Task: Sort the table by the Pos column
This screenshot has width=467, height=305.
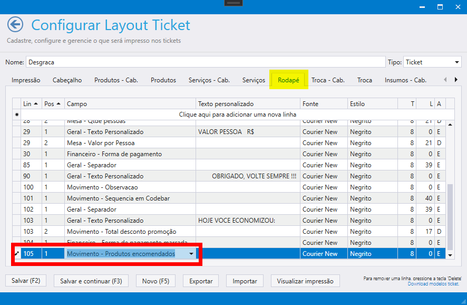Action: (53, 104)
